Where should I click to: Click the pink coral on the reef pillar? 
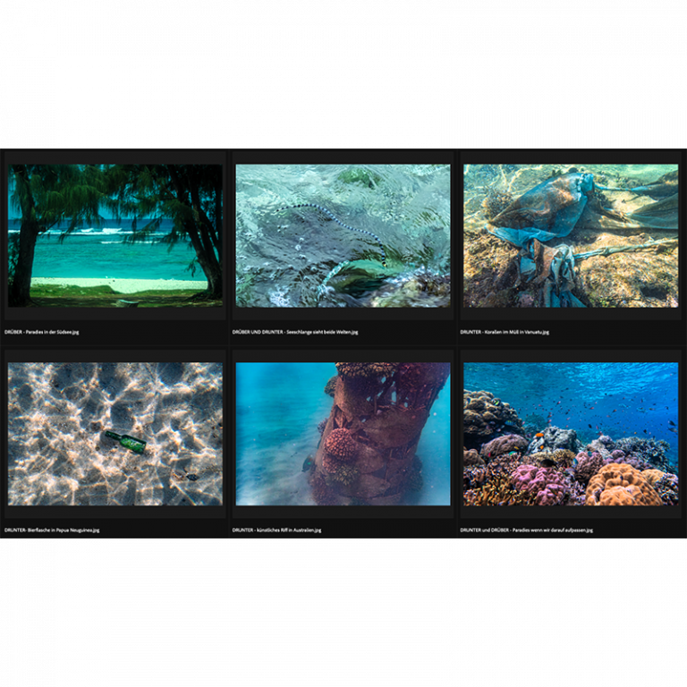(340, 444)
